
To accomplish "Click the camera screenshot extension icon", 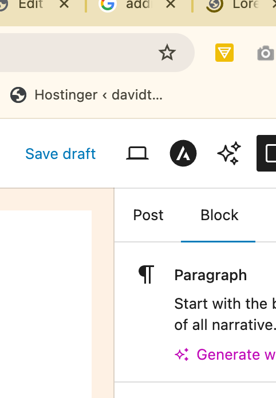I will [x=266, y=53].
